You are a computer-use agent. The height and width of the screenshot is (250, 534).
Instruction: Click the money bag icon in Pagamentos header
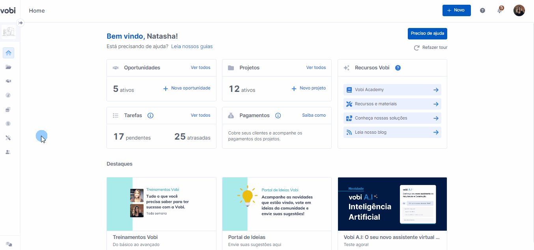click(x=231, y=116)
